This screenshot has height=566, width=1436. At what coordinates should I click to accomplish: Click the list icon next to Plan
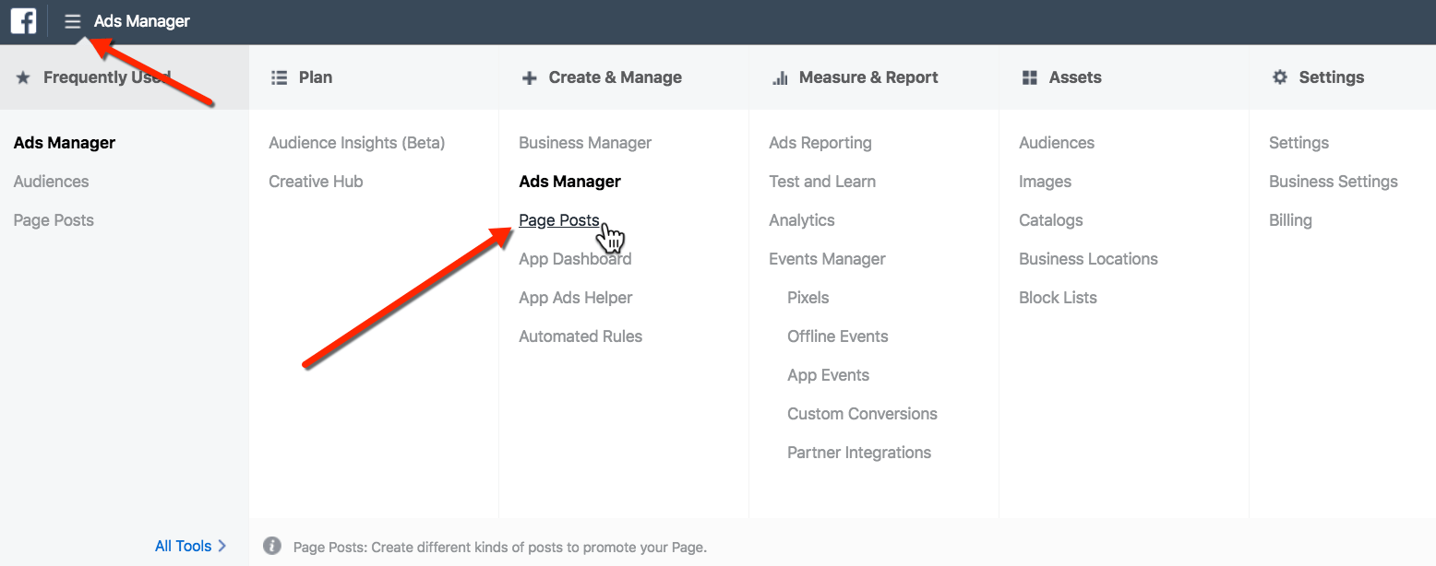coord(278,77)
